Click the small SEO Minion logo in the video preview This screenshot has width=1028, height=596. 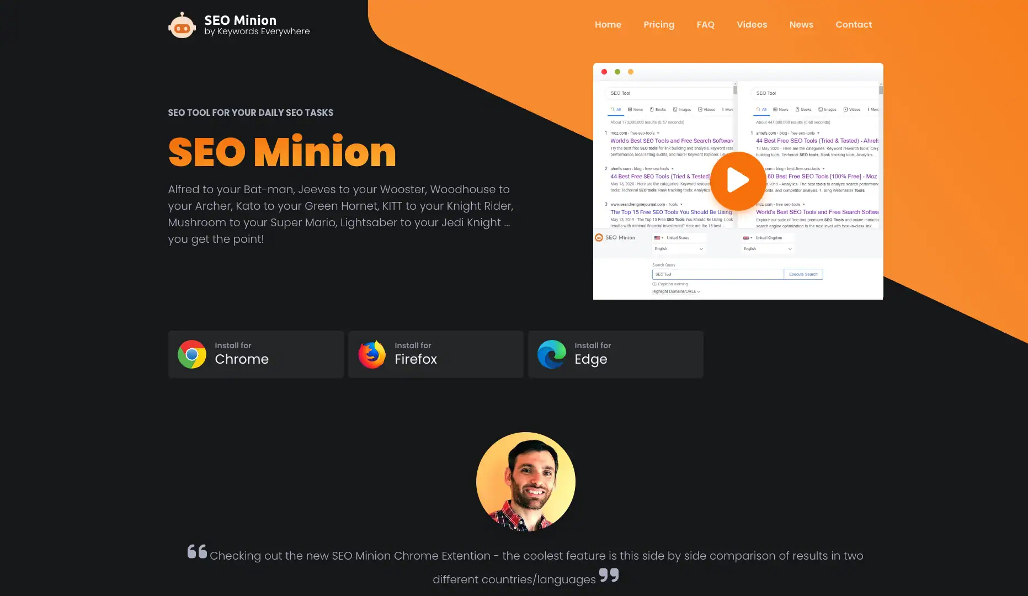(599, 238)
